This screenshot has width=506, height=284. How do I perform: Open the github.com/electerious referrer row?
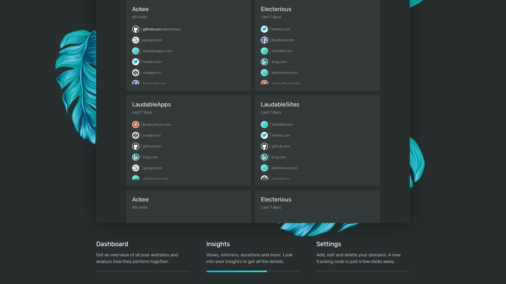pos(188,29)
